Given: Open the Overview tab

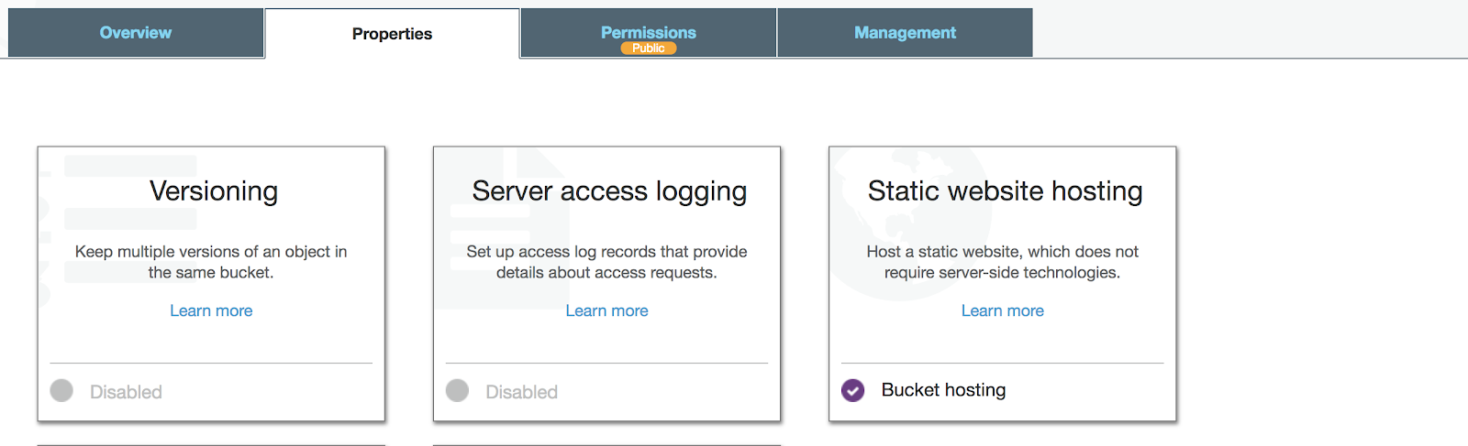Looking at the screenshot, I should [x=136, y=33].
